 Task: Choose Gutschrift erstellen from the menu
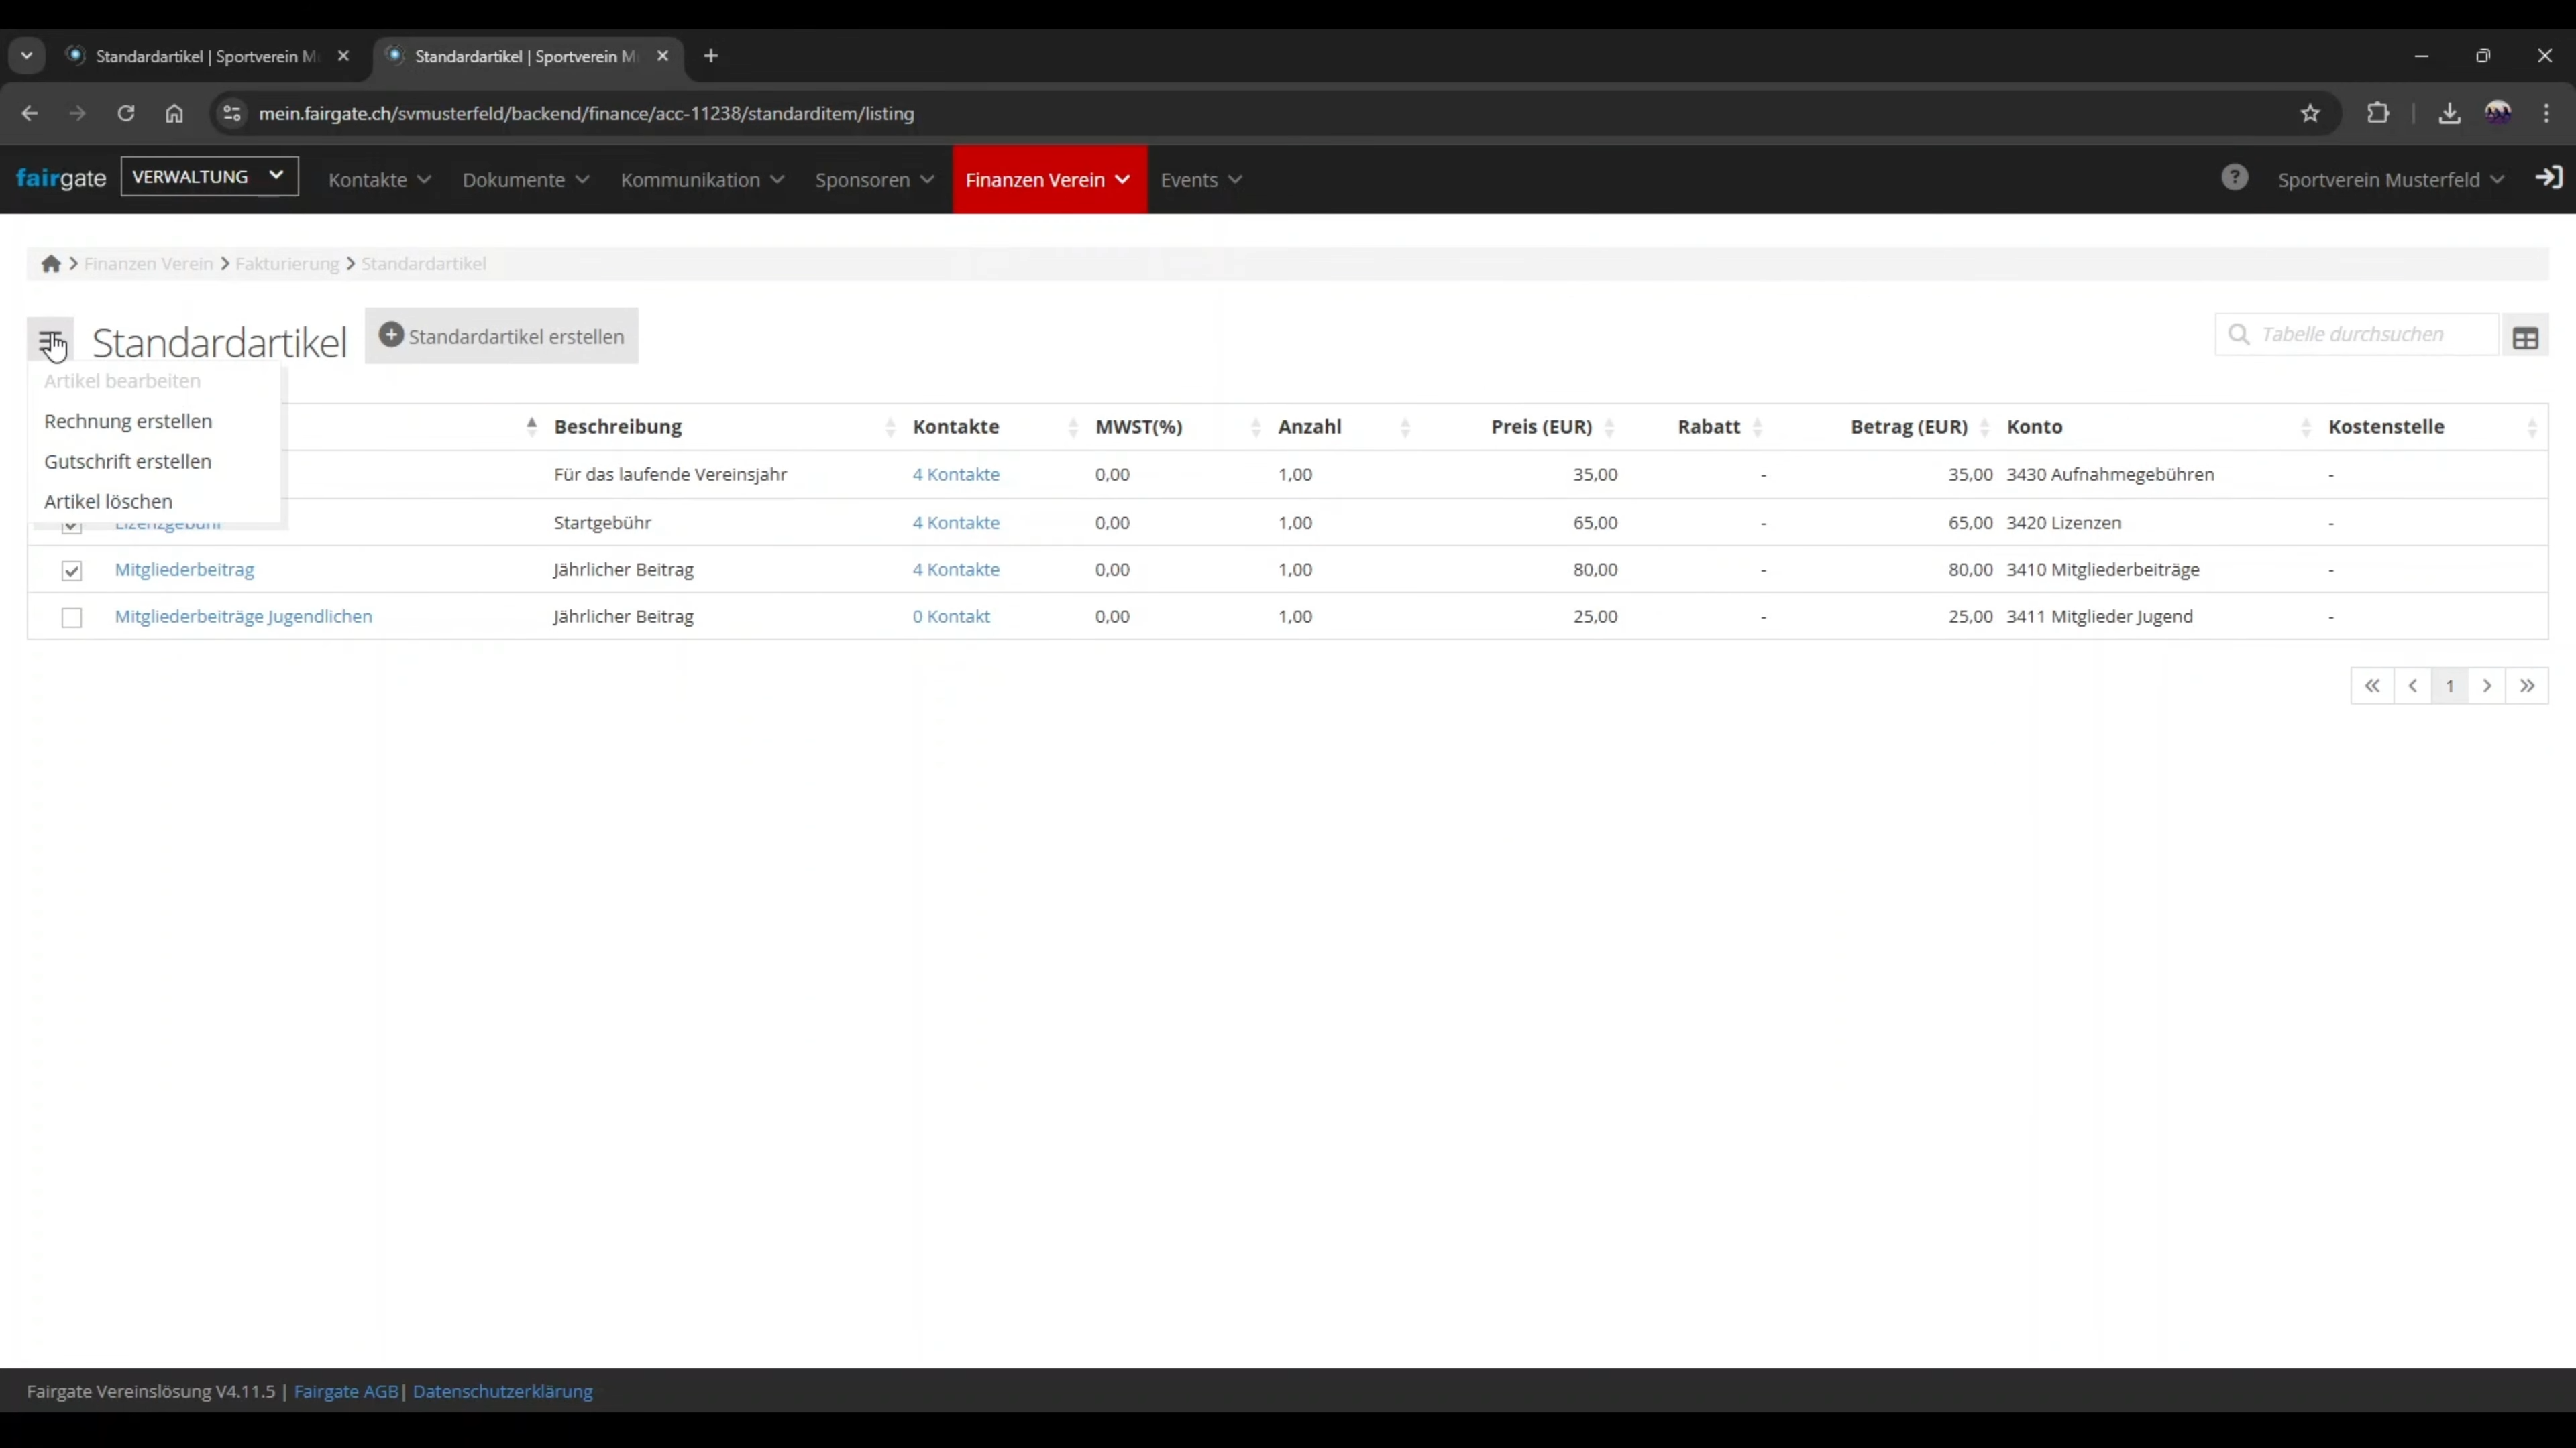click(x=128, y=462)
